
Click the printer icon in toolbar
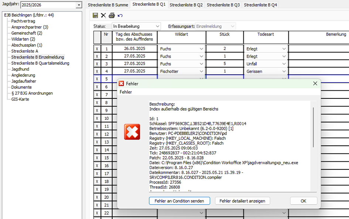[x=112, y=16]
